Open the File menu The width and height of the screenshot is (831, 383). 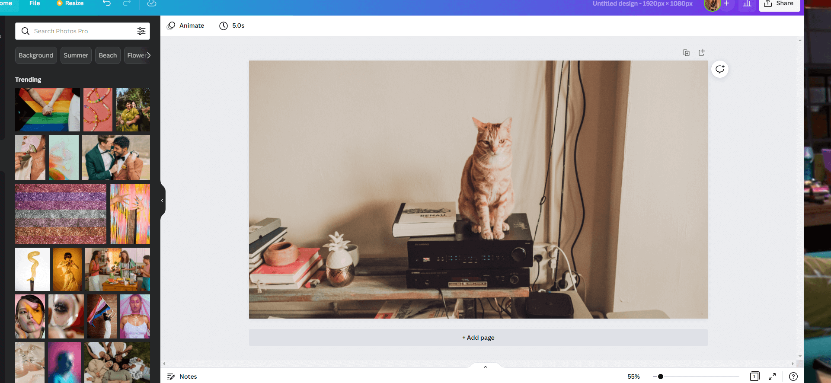click(x=35, y=3)
